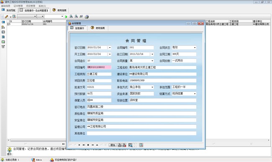The image size is (272, 162).
Task: Click the first search icon after green arrow
Action: 71,16
